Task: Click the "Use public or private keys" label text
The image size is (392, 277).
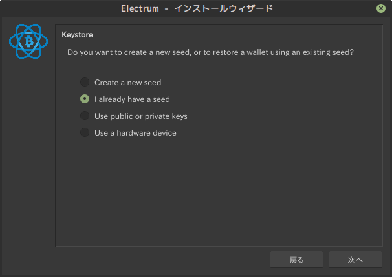Action: coord(140,116)
